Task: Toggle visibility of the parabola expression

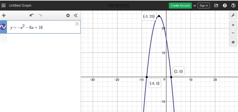Action: click(x=3, y=27)
